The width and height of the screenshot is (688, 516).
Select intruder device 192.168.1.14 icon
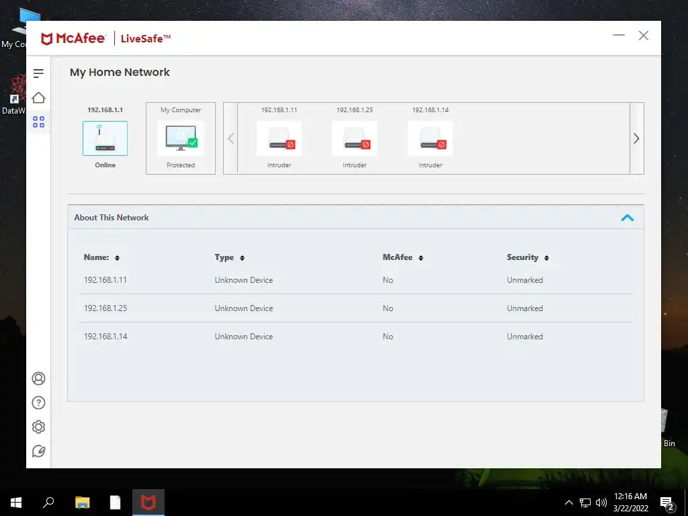(x=430, y=138)
